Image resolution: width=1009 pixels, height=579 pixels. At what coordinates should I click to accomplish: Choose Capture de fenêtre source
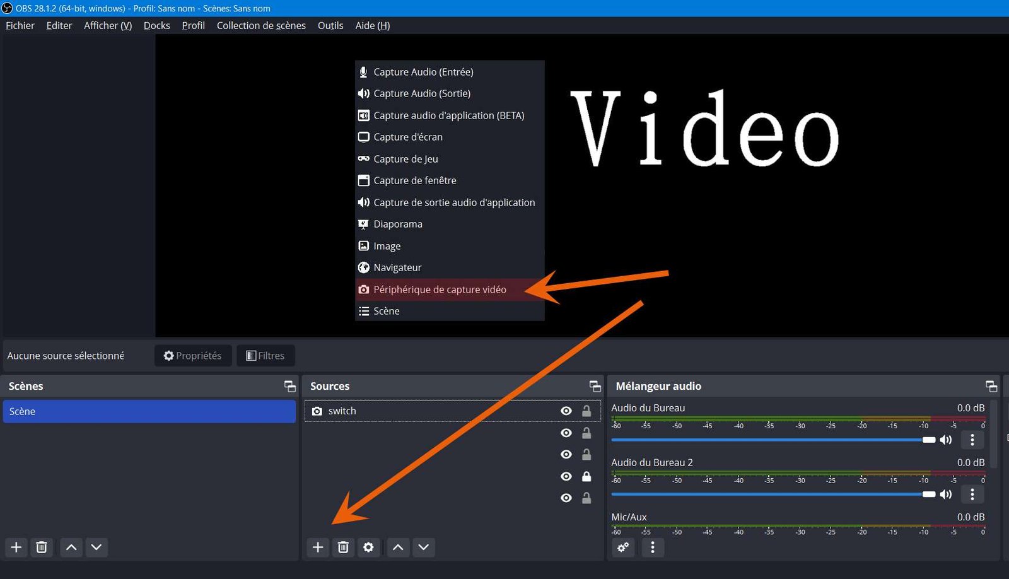coord(450,180)
